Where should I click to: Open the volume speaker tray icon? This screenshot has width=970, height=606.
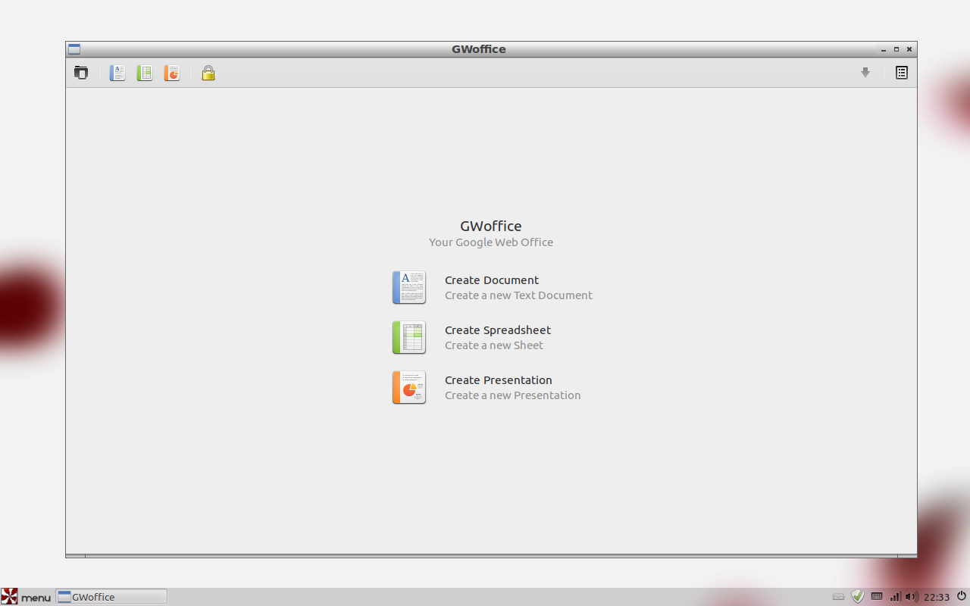pos(912,597)
